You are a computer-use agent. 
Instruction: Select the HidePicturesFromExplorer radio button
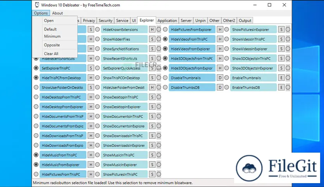coord(165,29)
